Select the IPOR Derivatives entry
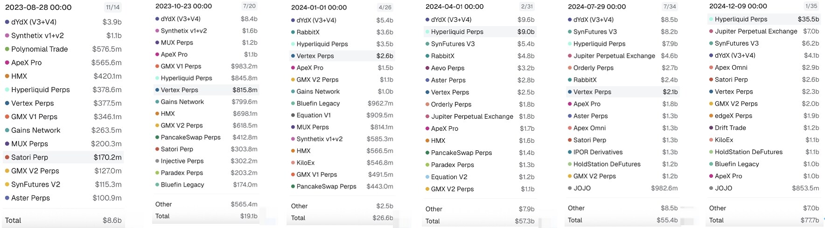Screen dimensions: 825x228 coord(598,152)
